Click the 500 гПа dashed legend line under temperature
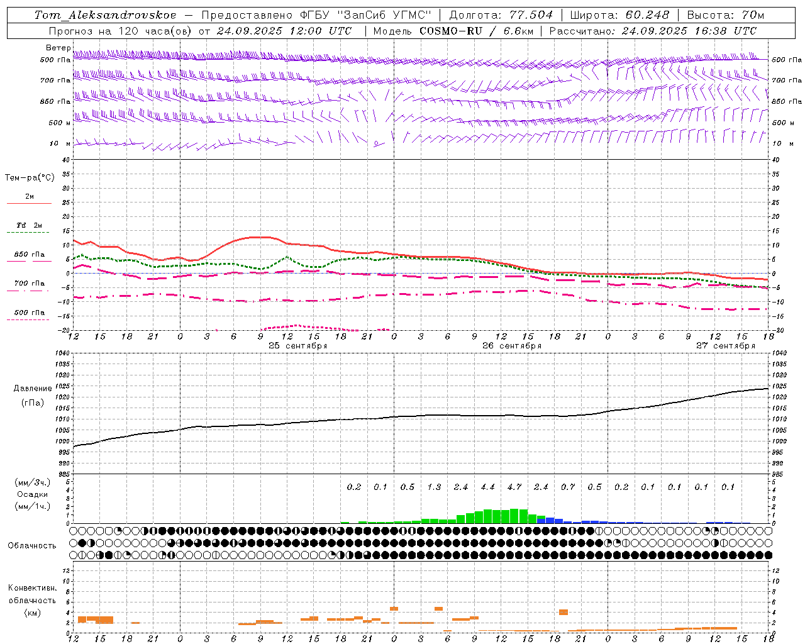 28,320
